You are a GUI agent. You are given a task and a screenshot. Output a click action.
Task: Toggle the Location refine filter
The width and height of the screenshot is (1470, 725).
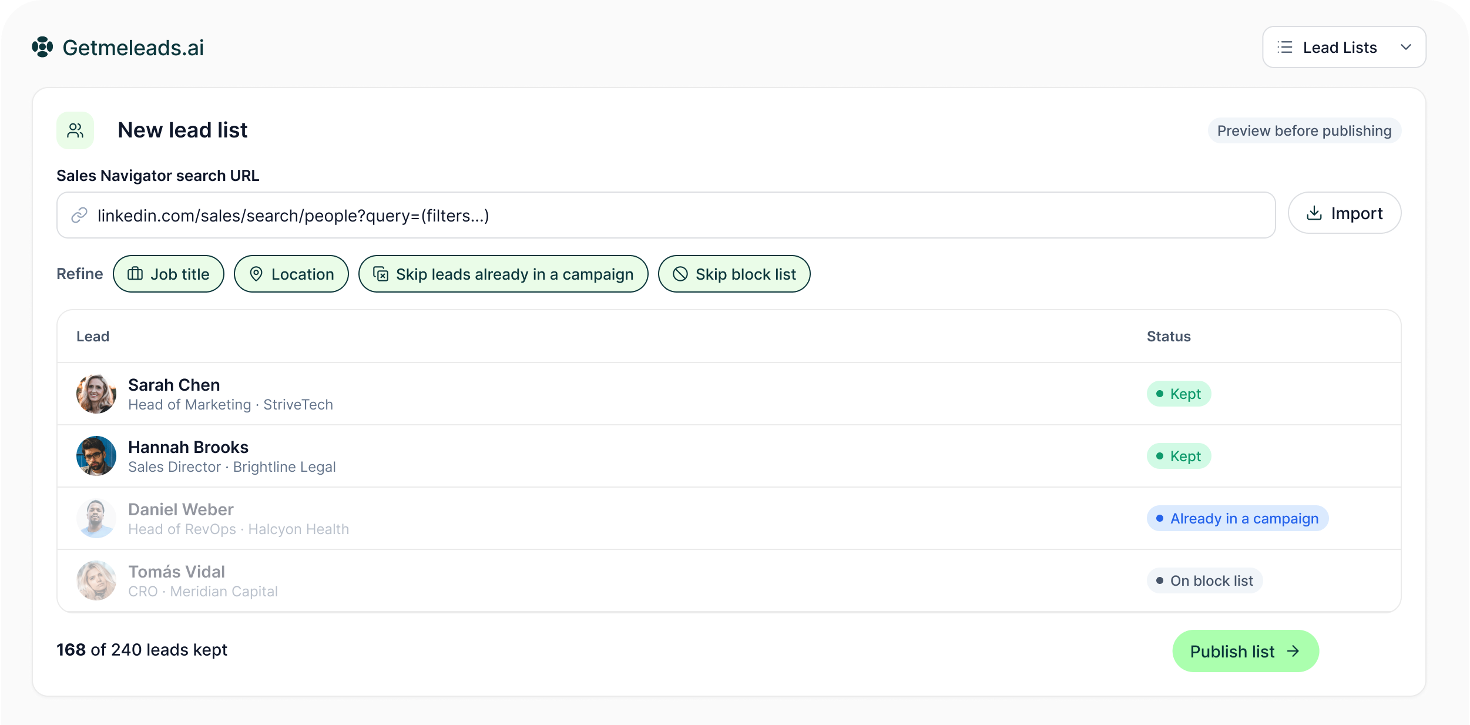(x=291, y=274)
